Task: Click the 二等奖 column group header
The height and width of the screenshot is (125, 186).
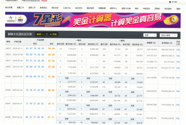Action: click(122, 41)
